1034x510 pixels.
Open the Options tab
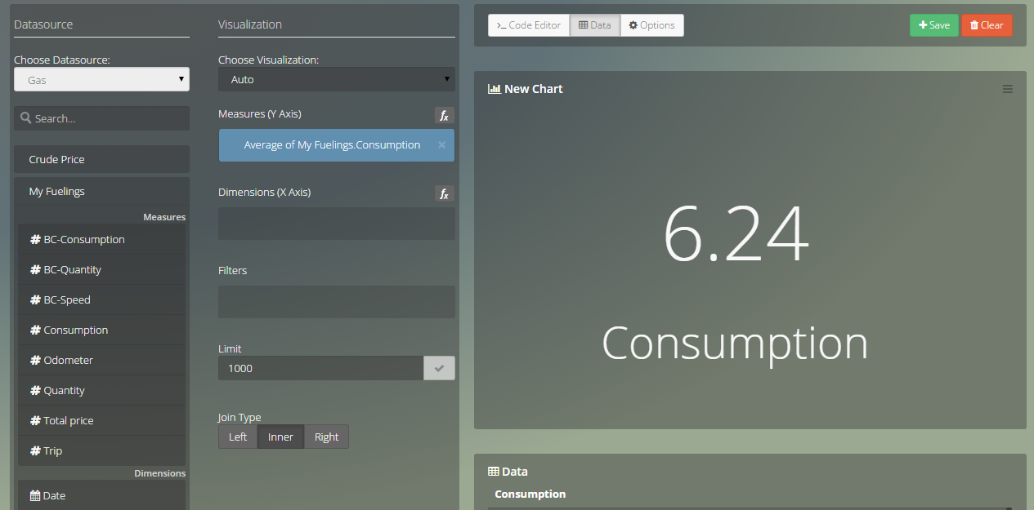click(651, 25)
